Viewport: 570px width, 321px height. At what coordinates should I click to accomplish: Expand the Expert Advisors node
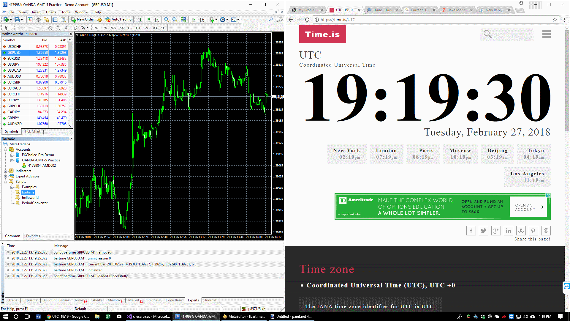coord(5,176)
